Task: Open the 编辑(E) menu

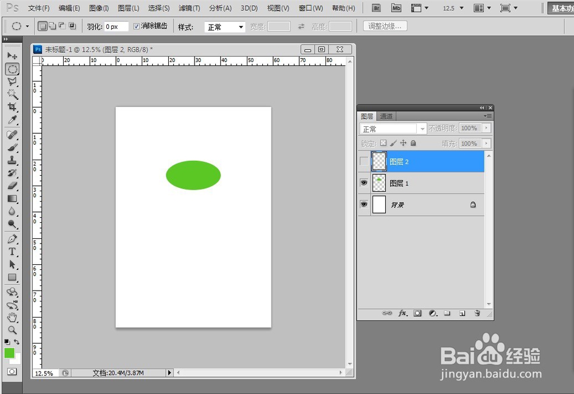Action: [69, 8]
